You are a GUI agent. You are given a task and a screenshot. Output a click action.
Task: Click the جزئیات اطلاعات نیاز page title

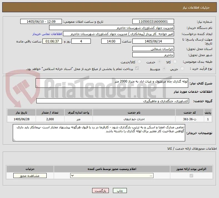click(x=196, y=7)
